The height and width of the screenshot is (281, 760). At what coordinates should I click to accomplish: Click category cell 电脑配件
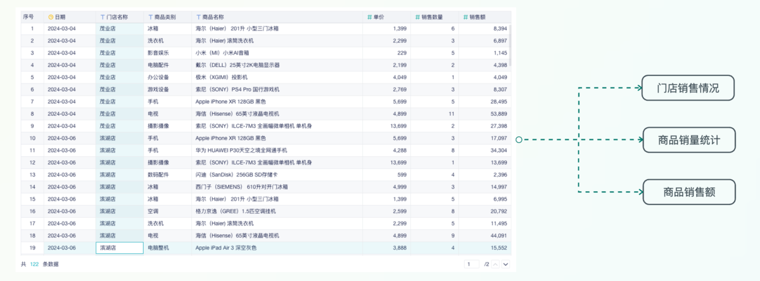[x=167, y=65]
